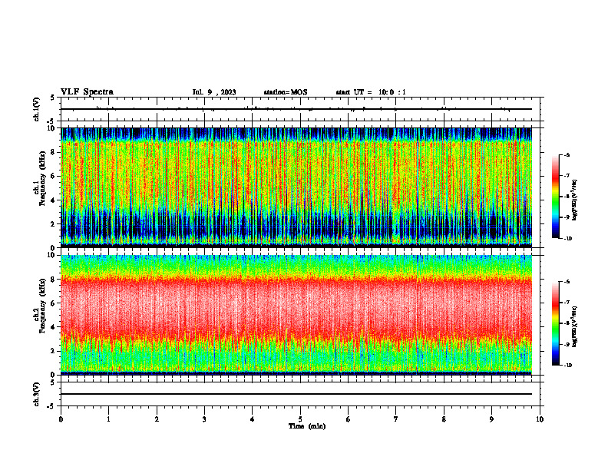Click the "station=MOS" header label

[x=286, y=92]
